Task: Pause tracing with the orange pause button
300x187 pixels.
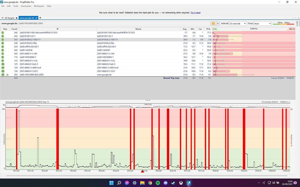Action: tap(213, 23)
